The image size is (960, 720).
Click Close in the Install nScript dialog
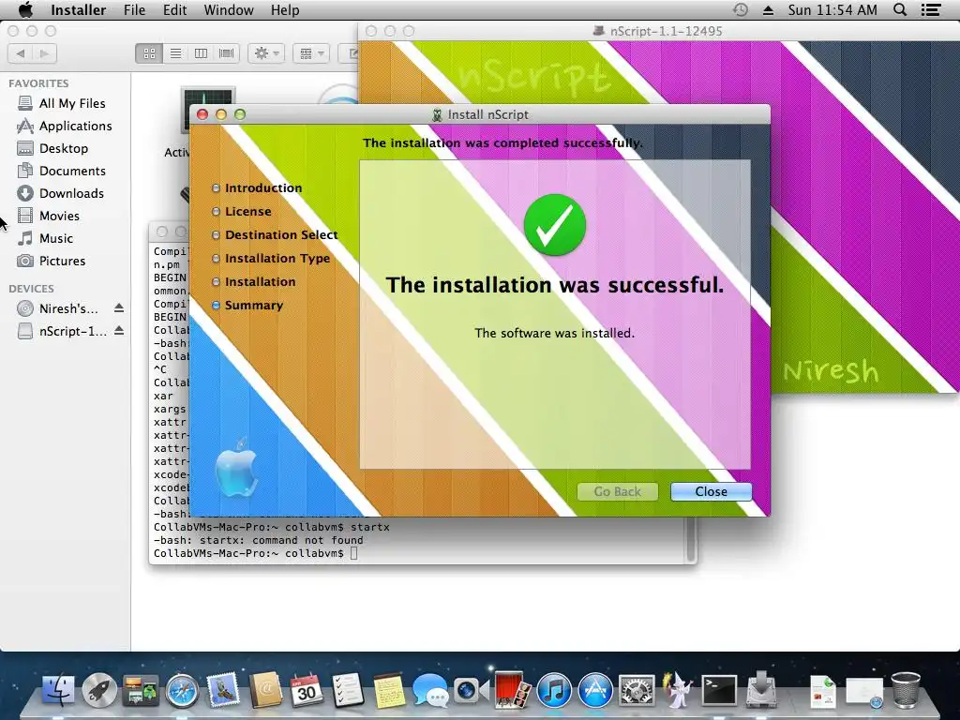[x=711, y=491]
